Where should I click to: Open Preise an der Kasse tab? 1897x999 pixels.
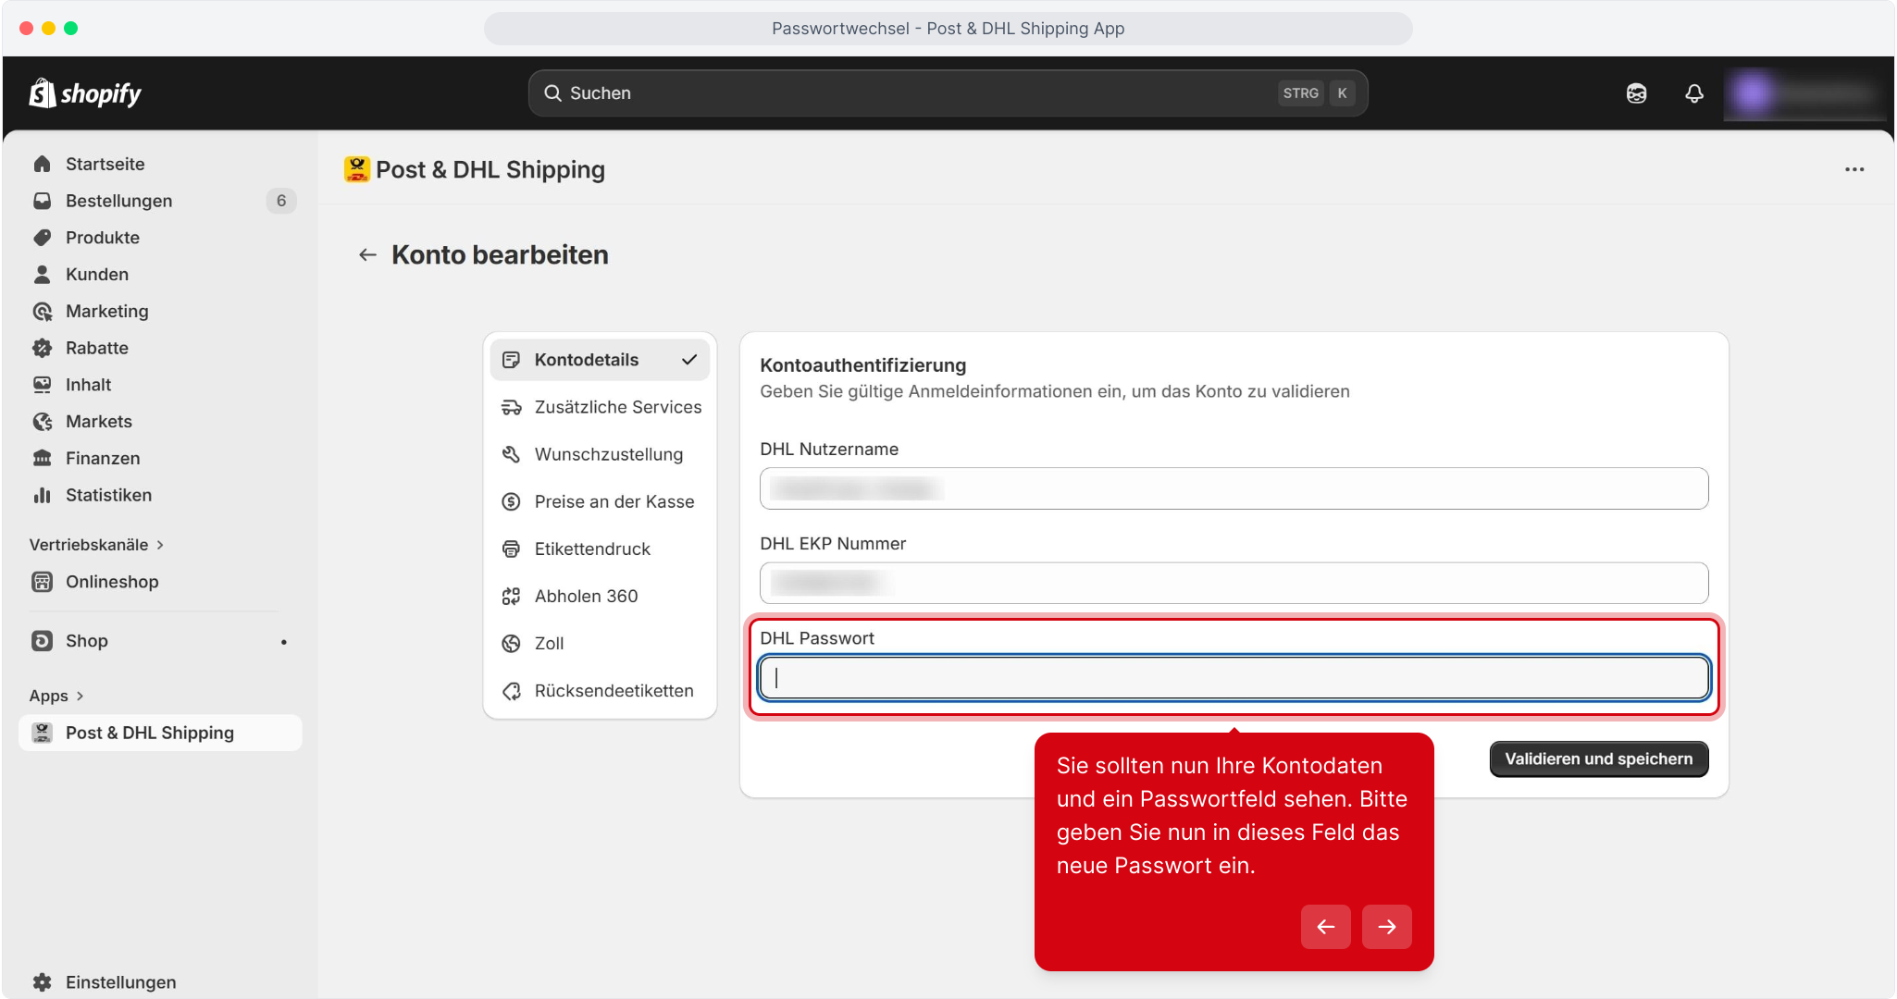pyautogui.click(x=600, y=501)
